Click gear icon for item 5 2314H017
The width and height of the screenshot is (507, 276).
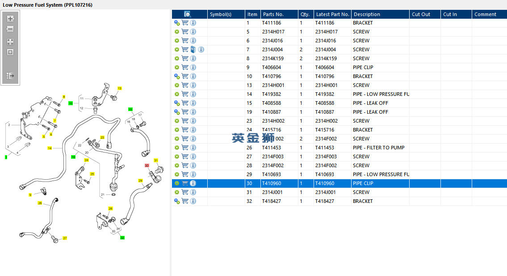pyautogui.click(x=177, y=32)
